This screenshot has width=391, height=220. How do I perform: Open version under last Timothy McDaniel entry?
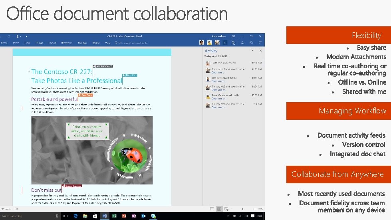(218, 107)
